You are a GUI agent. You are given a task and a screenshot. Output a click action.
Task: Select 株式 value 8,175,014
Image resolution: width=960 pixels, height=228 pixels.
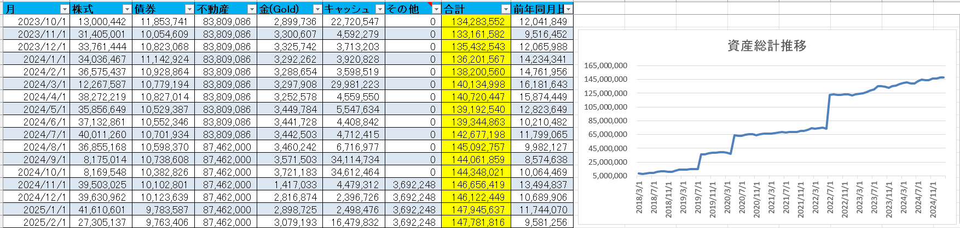101,160
